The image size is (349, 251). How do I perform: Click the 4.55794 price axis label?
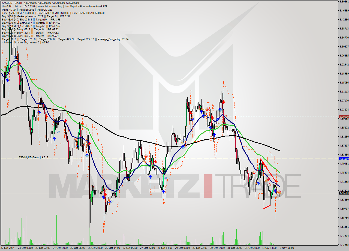pos(344,217)
